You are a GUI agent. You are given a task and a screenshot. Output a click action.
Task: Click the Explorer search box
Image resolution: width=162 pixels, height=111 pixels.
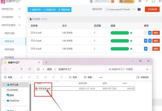tap(128, 69)
